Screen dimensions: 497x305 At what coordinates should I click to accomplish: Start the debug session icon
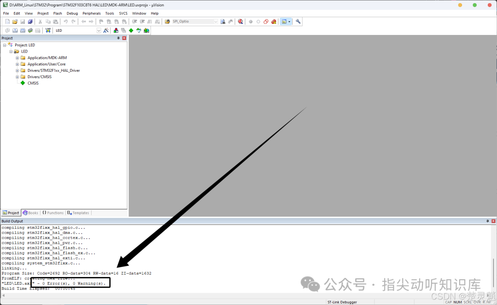[240, 22]
